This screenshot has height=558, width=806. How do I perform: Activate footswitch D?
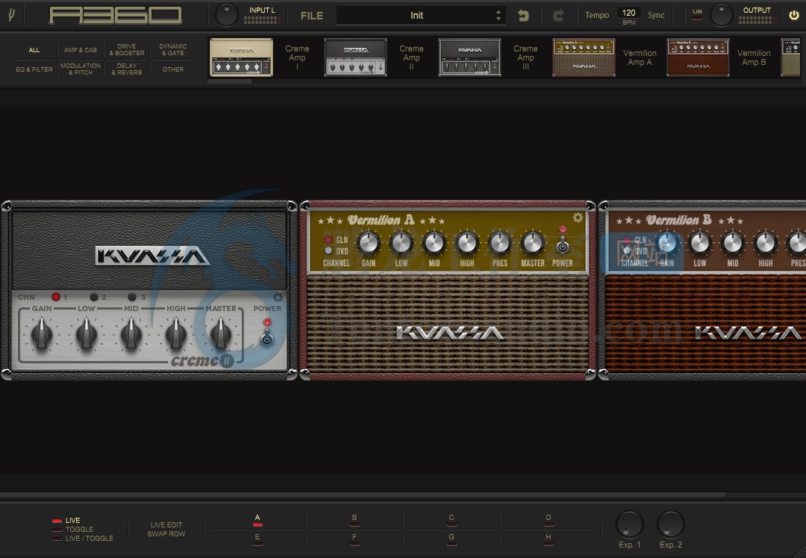click(548, 520)
